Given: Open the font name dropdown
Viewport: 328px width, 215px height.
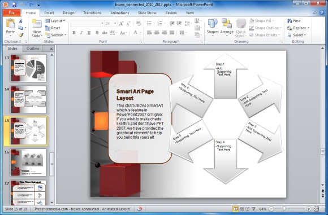Looking at the screenshot, I should tap(102, 23).
